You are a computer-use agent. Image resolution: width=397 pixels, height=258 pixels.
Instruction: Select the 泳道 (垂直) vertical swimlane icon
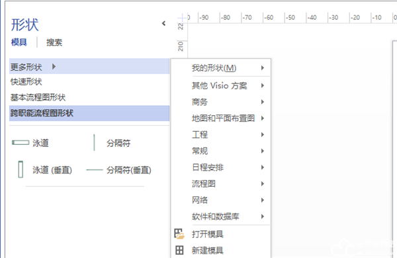(21, 169)
